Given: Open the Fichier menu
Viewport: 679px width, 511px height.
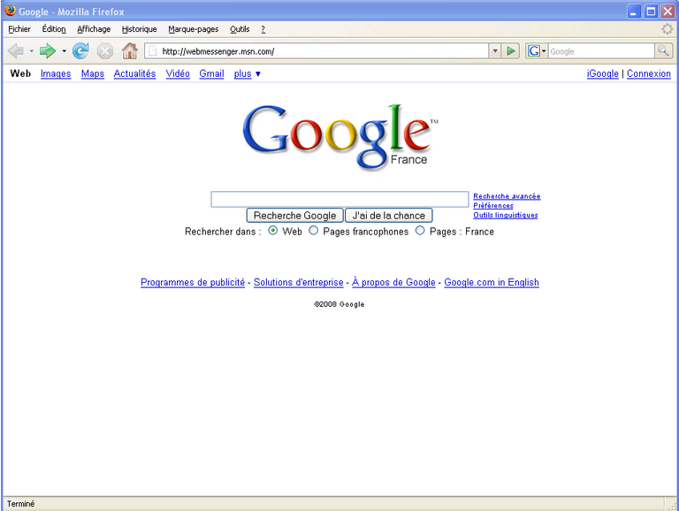Looking at the screenshot, I should 19,29.
